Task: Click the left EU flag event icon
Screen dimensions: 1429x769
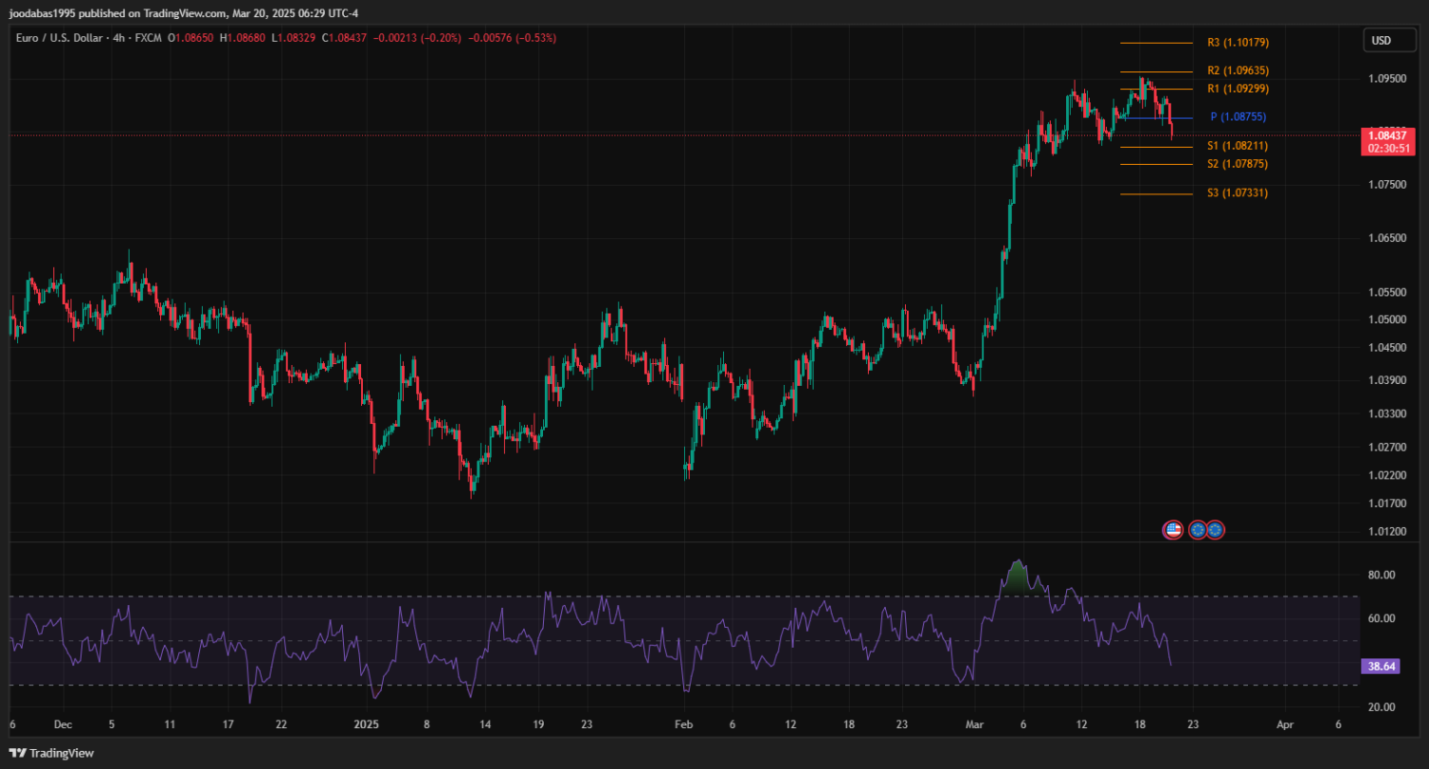Action: click(1198, 530)
